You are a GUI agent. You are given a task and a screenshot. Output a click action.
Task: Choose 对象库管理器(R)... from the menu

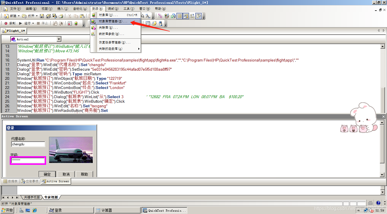[115, 21]
